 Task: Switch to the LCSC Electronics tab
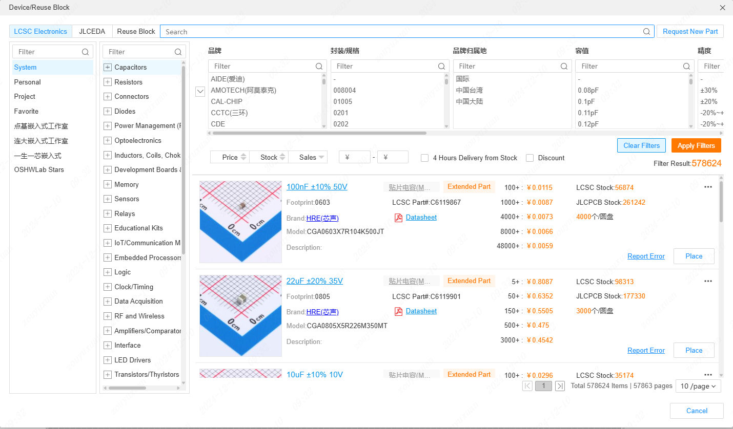click(40, 31)
